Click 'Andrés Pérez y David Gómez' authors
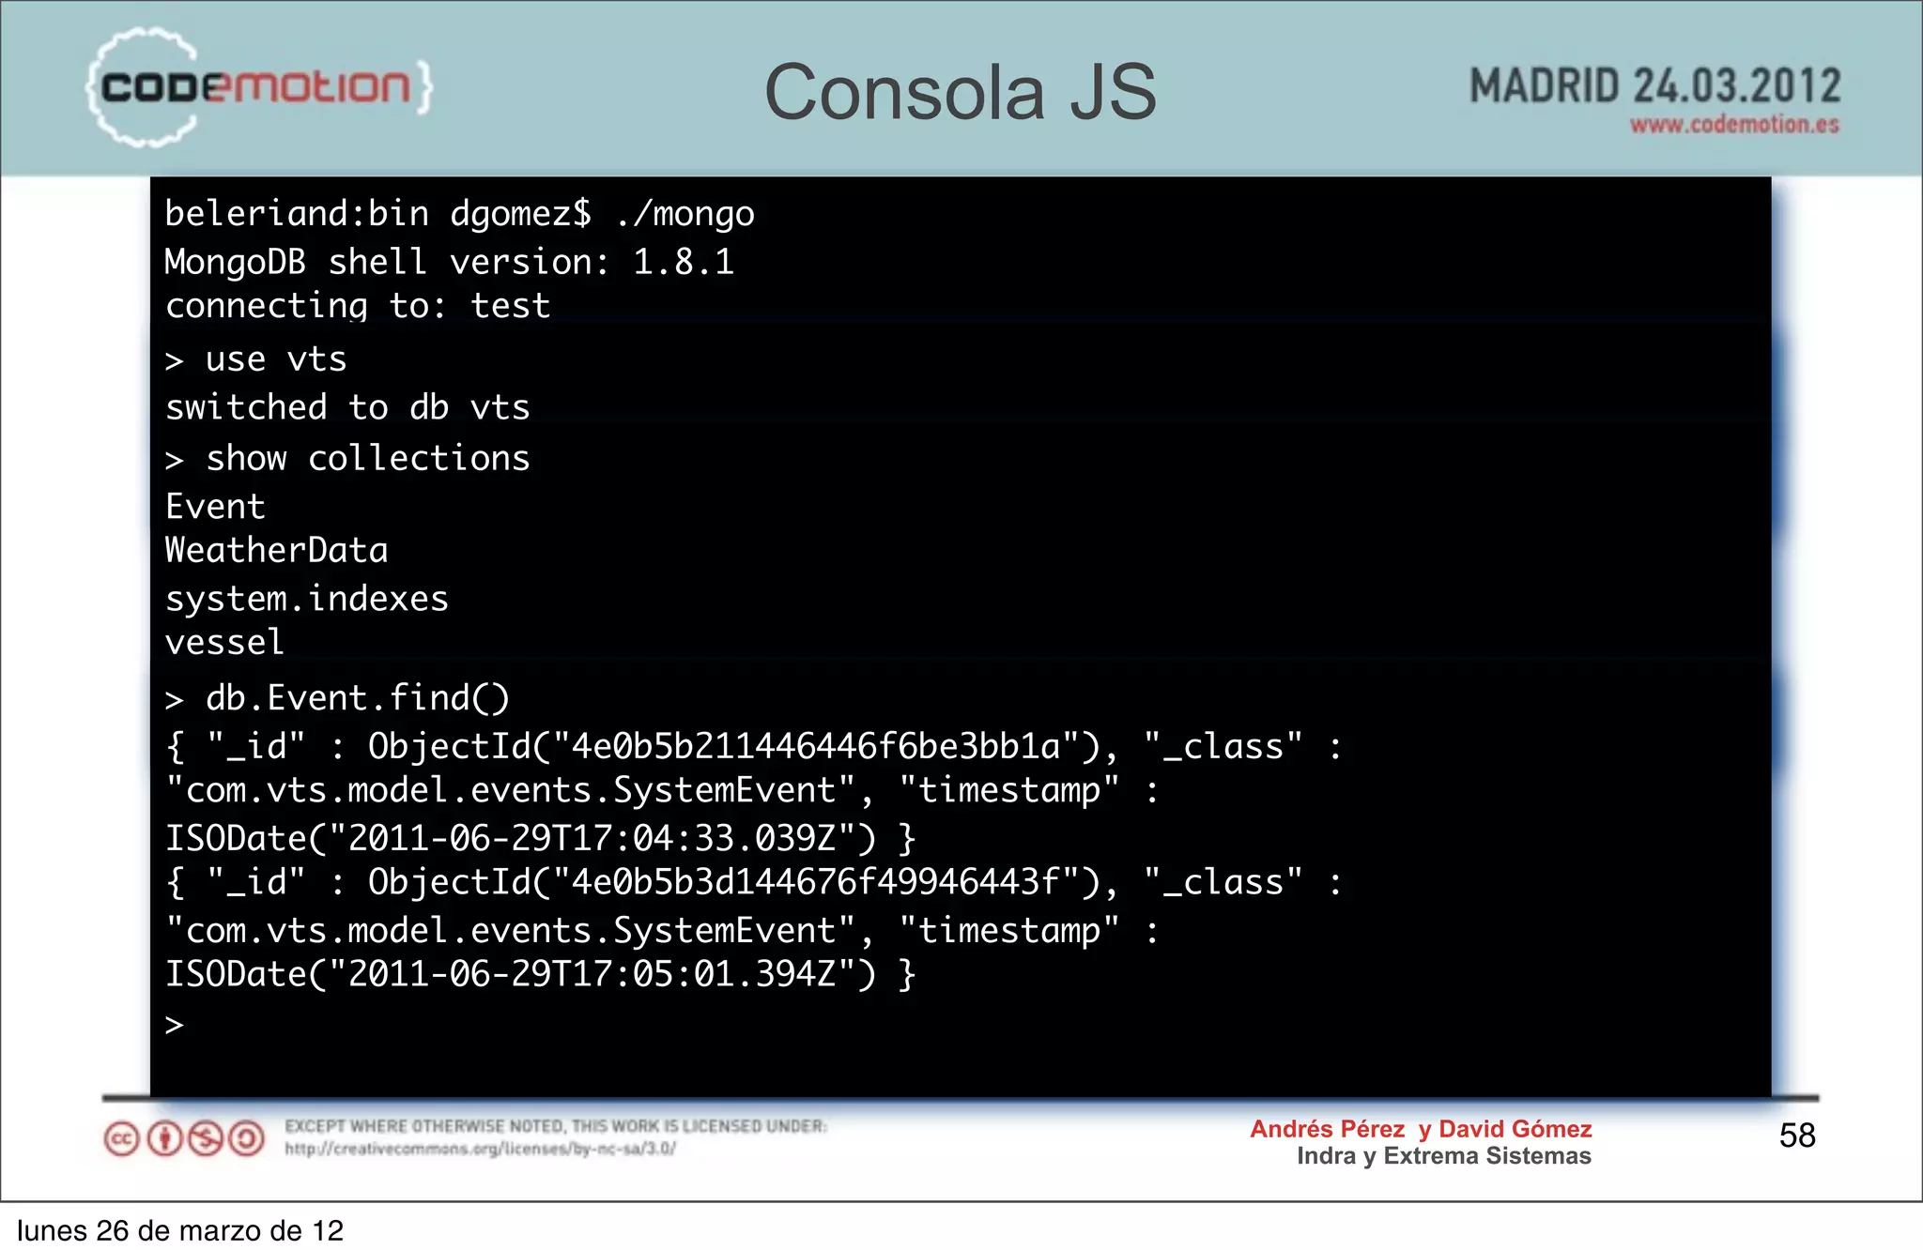 [x=1421, y=1129]
